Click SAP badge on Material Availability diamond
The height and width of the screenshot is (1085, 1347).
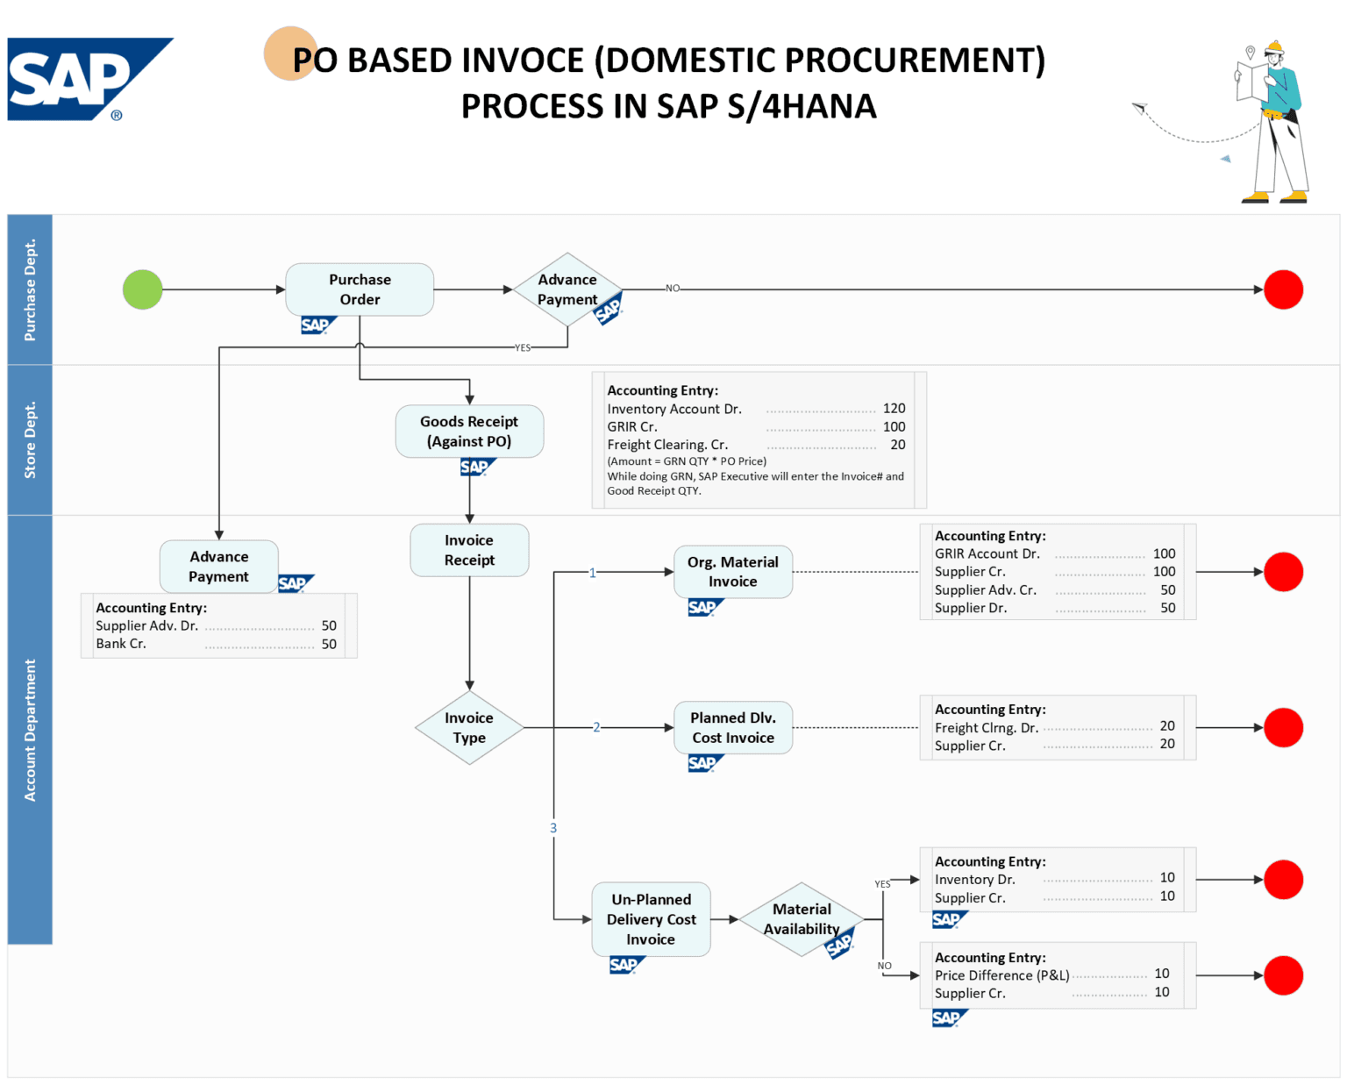point(840,943)
